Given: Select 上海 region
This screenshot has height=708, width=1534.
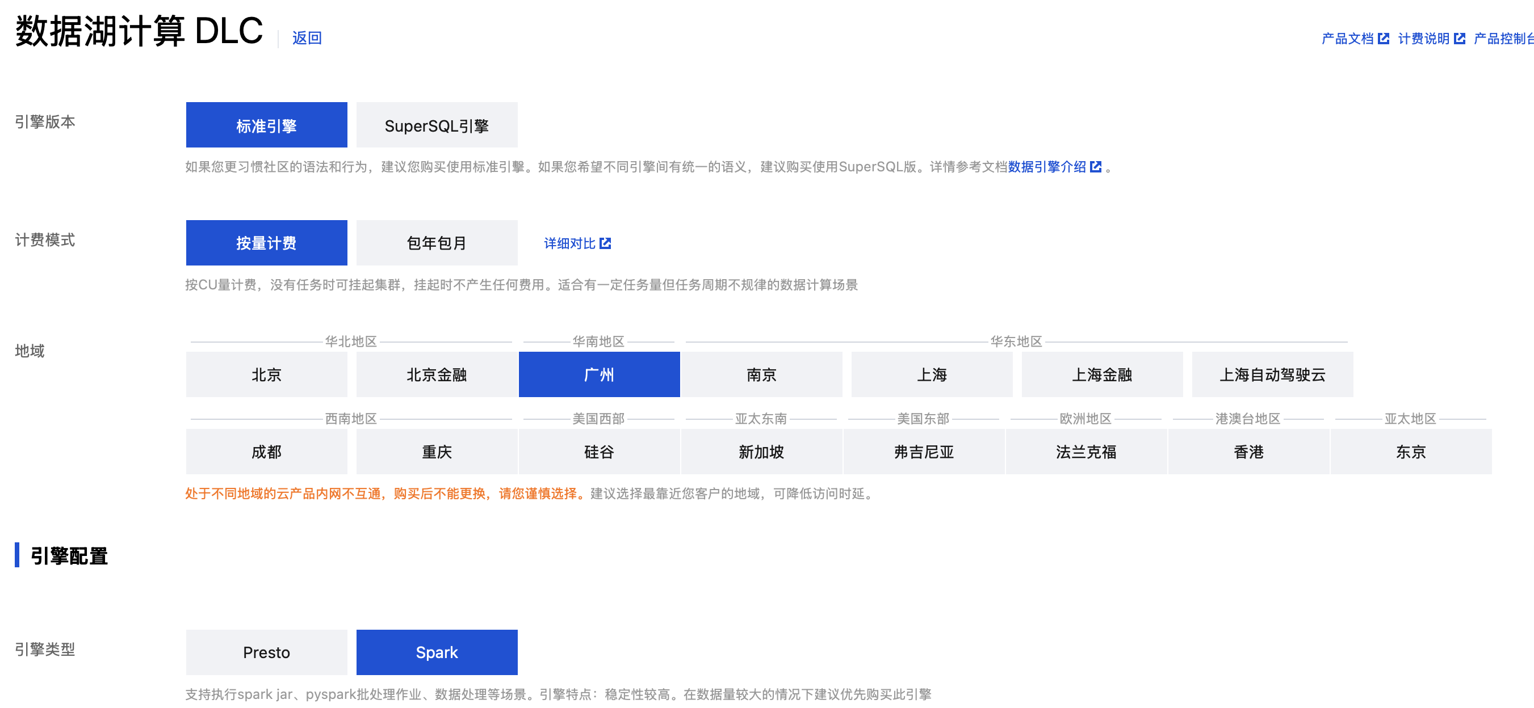Looking at the screenshot, I should pyautogui.click(x=932, y=374).
